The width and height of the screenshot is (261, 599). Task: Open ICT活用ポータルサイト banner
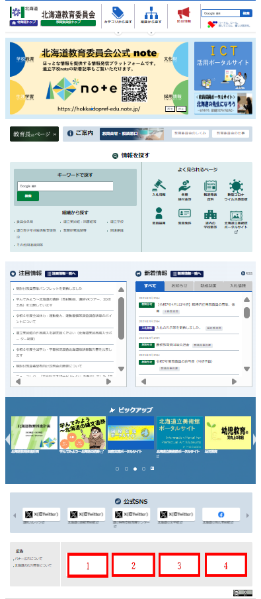coord(223,66)
